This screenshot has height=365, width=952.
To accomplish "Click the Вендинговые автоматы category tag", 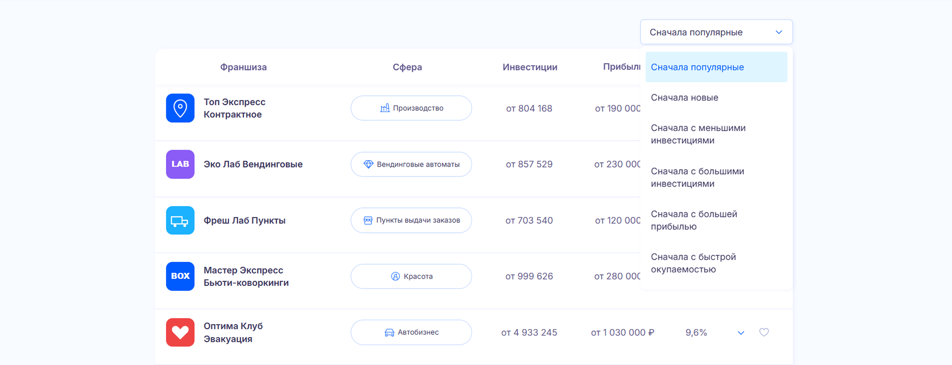I will [x=411, y=164].
